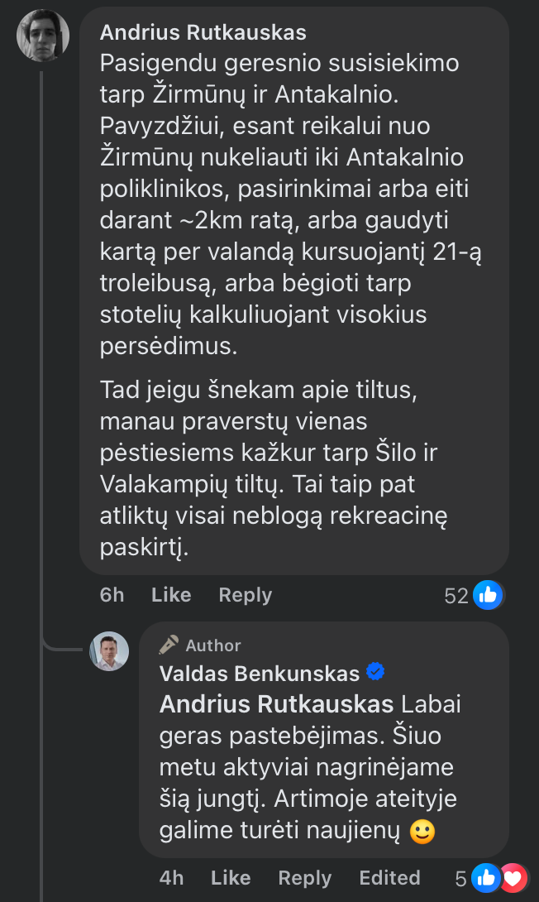Reply to Valdas Benkunskas's comment
The height and width of the screenshot is (902, 539).
304,878
